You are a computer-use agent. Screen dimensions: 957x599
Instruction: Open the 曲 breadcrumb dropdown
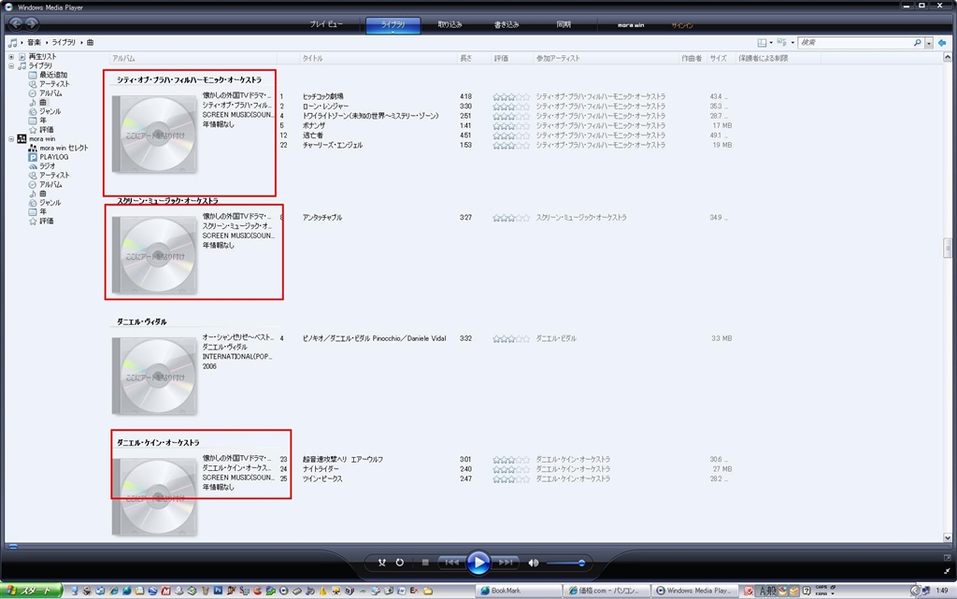[x=90, y=43]
